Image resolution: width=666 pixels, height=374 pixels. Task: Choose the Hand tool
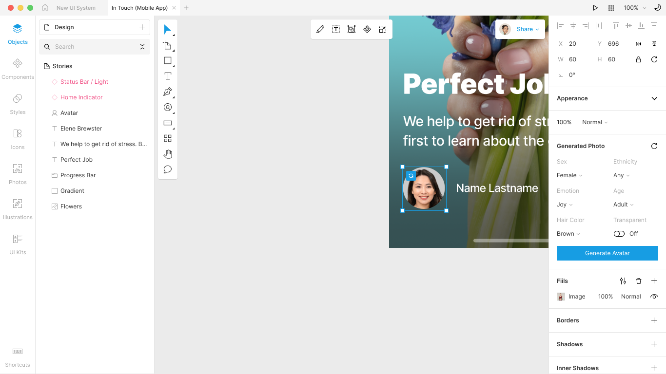tap(168, 154)
